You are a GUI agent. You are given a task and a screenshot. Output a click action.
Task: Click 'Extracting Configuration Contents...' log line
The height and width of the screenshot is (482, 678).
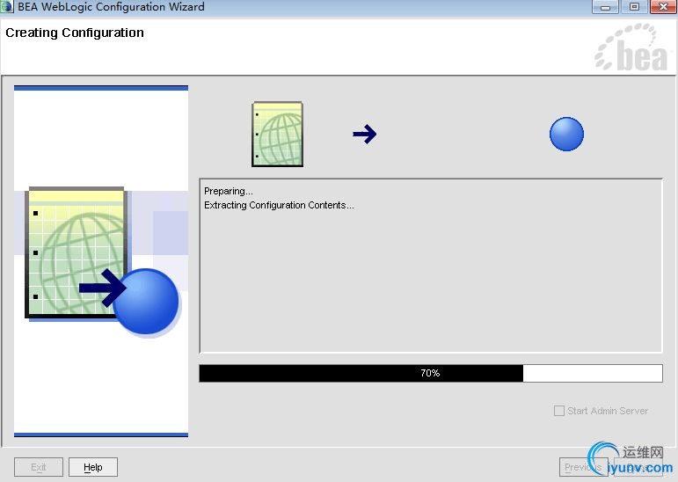(279, 205)
